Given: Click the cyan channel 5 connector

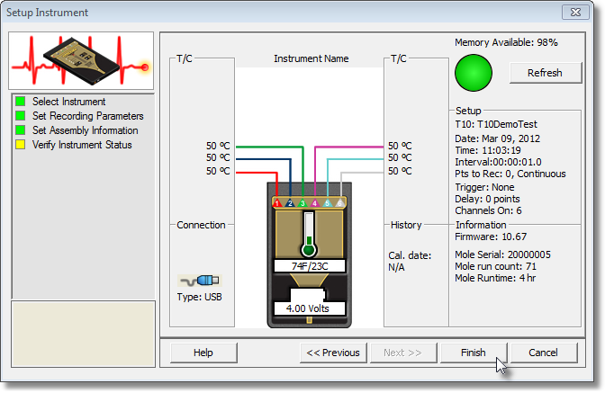Looking at the screenshot, I should click(x=327, y=203).
